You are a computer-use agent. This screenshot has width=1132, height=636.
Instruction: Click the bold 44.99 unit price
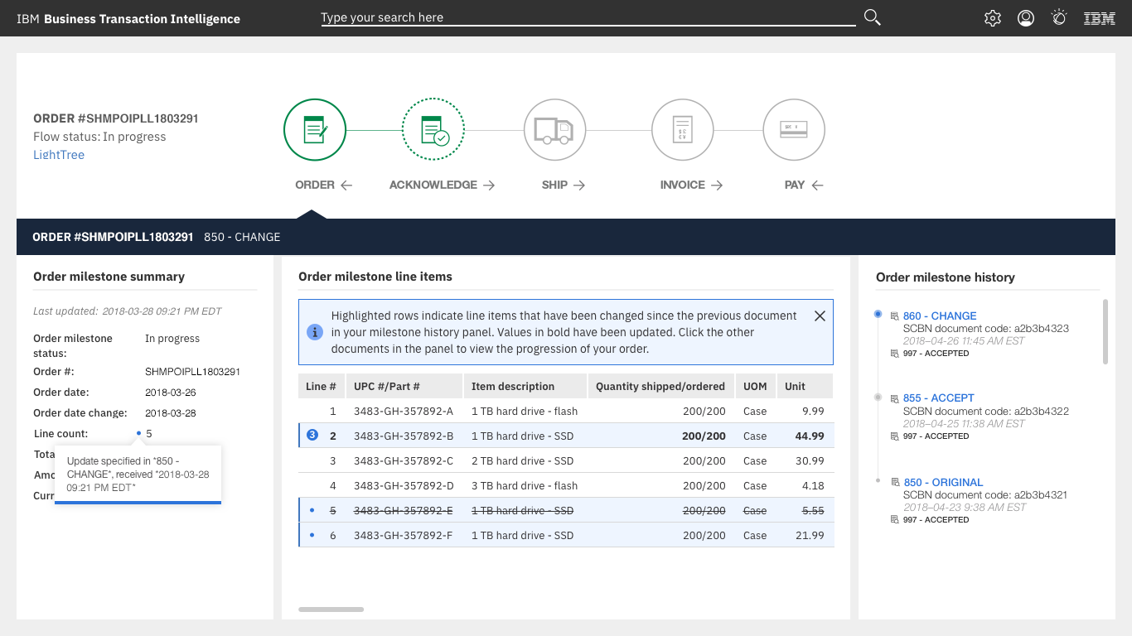pyautogui.click(x=810, y=436)
